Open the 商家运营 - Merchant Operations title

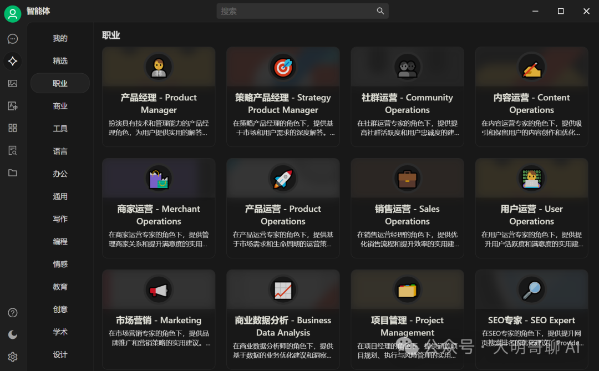[159, 215]
